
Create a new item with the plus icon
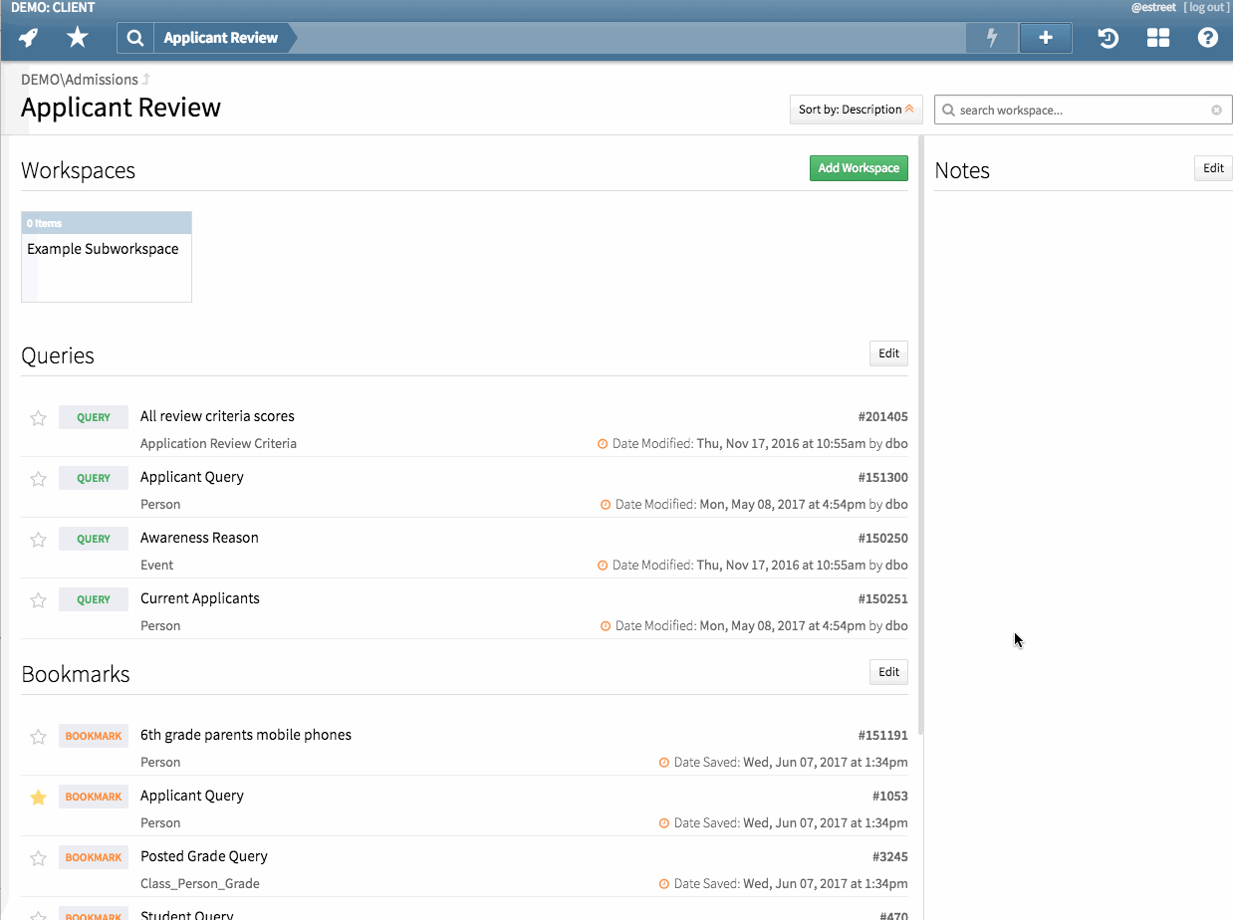click(x=1045, y=37)
